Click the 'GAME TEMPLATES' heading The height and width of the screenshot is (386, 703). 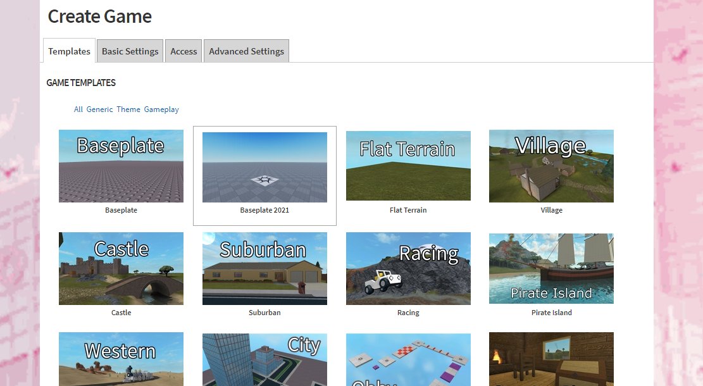(x=81, y=82)
